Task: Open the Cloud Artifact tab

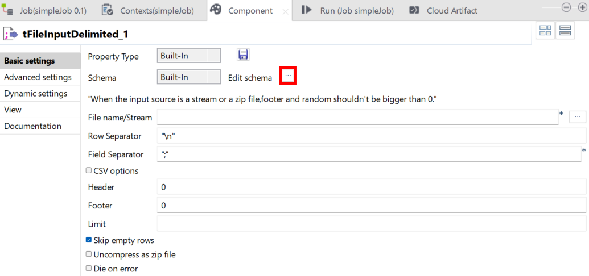Action: (444, 10)
